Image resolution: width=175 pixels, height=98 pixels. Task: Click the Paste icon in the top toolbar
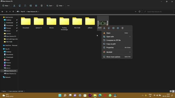click(x=25, y=6)
